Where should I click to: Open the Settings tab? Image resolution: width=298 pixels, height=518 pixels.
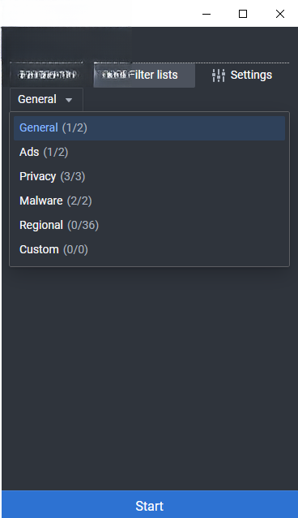[x=242, y=76]
